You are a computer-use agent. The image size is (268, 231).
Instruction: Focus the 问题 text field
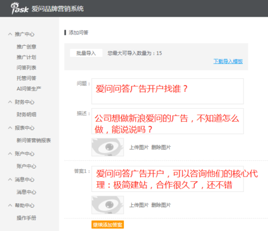(x=167, y=91)
